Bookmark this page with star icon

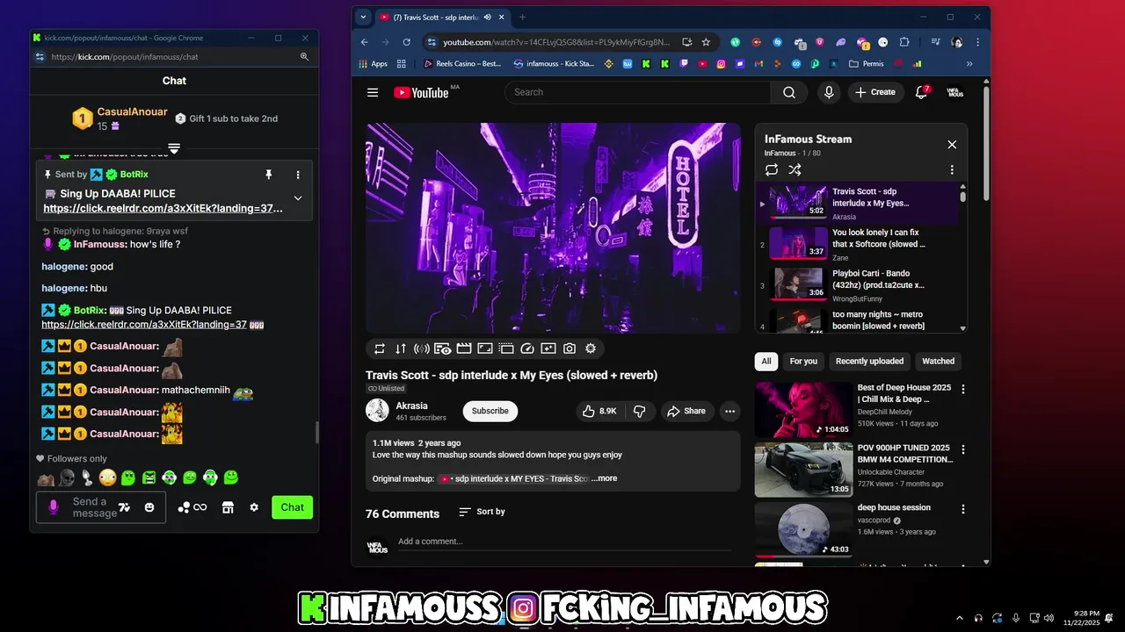706,42
